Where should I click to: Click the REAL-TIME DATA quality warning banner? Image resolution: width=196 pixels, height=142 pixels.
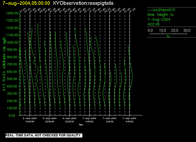pos(43,135)
